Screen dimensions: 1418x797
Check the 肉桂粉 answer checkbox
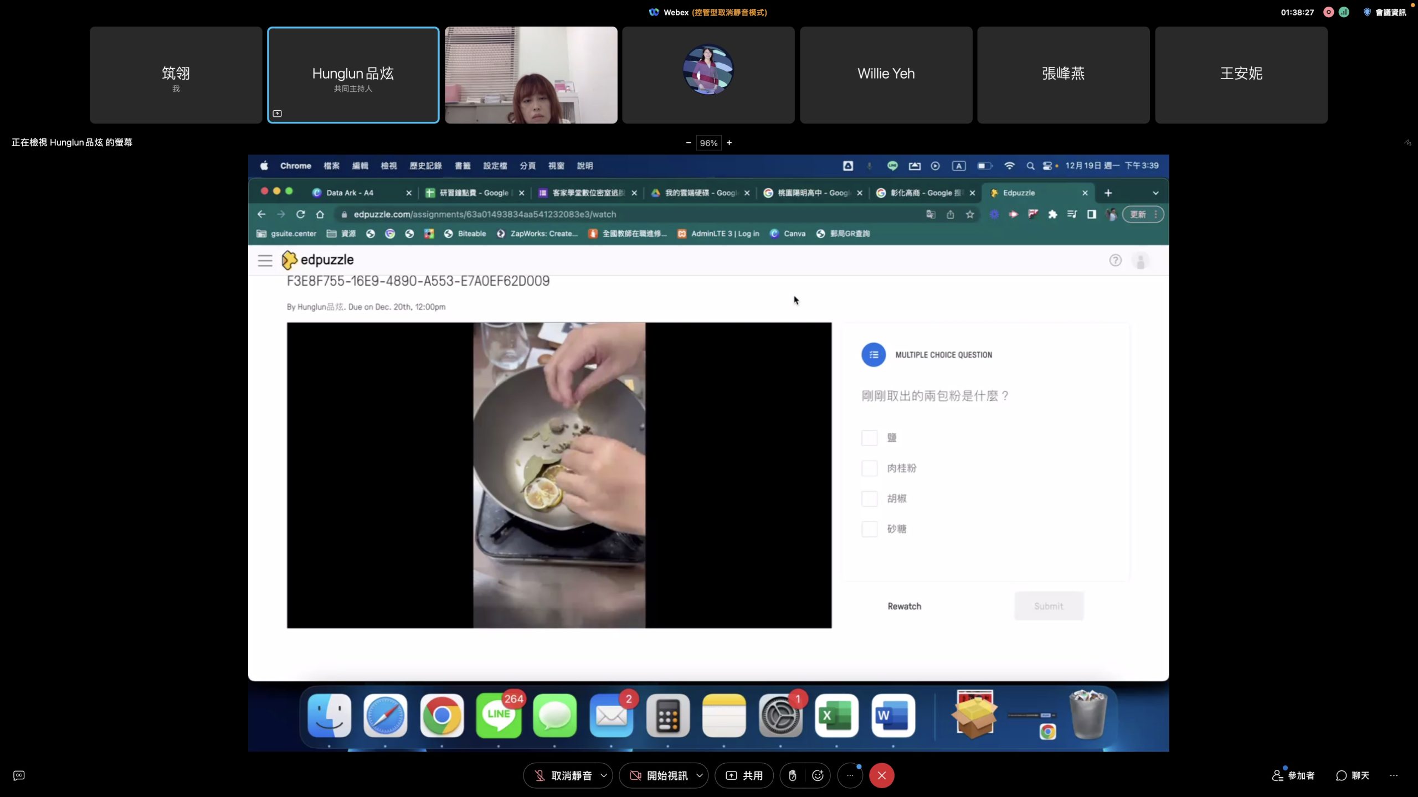tap(869, 468)
